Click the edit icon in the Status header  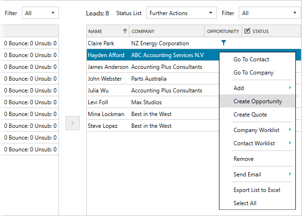(247, 31)
